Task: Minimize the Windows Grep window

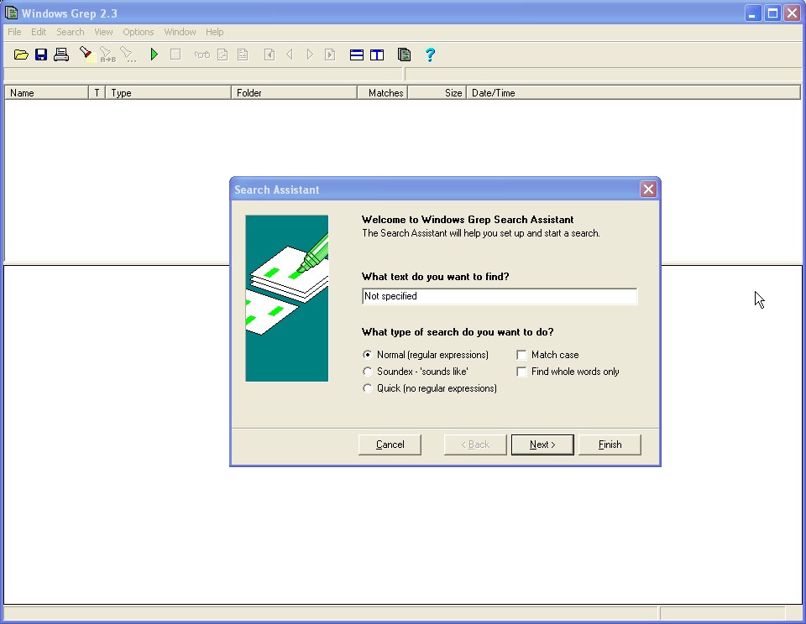Action: (x=752, y=13)
